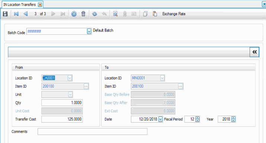Click the Comments text field

pyautogui.click(x=93, y=132)
